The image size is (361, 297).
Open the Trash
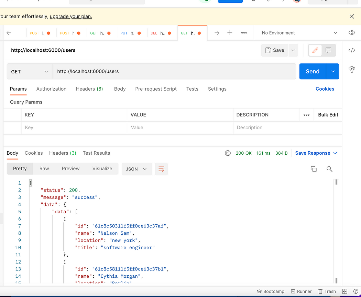point(327,291)
